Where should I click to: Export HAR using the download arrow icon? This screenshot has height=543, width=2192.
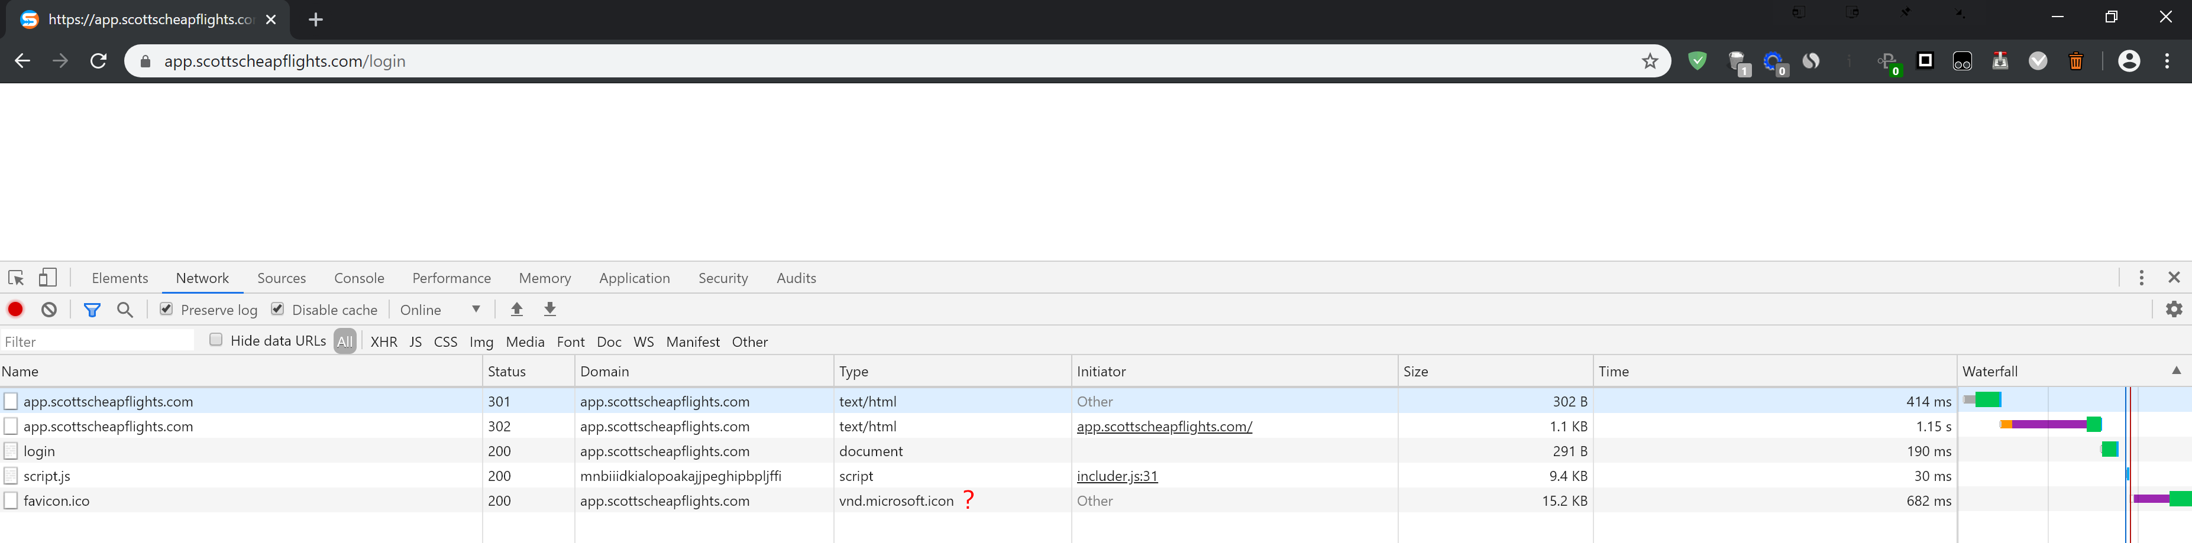pos(549,309)
